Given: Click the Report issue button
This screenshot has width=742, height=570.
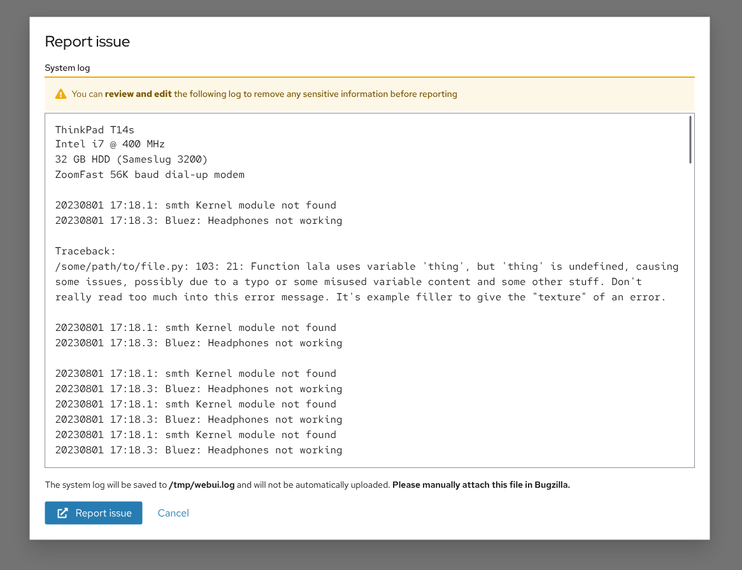Looking at the screenshot, I should click(94, 513).
